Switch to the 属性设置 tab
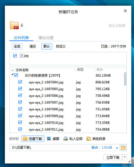This screenshot has height=167, width=134. pos(46,38)
